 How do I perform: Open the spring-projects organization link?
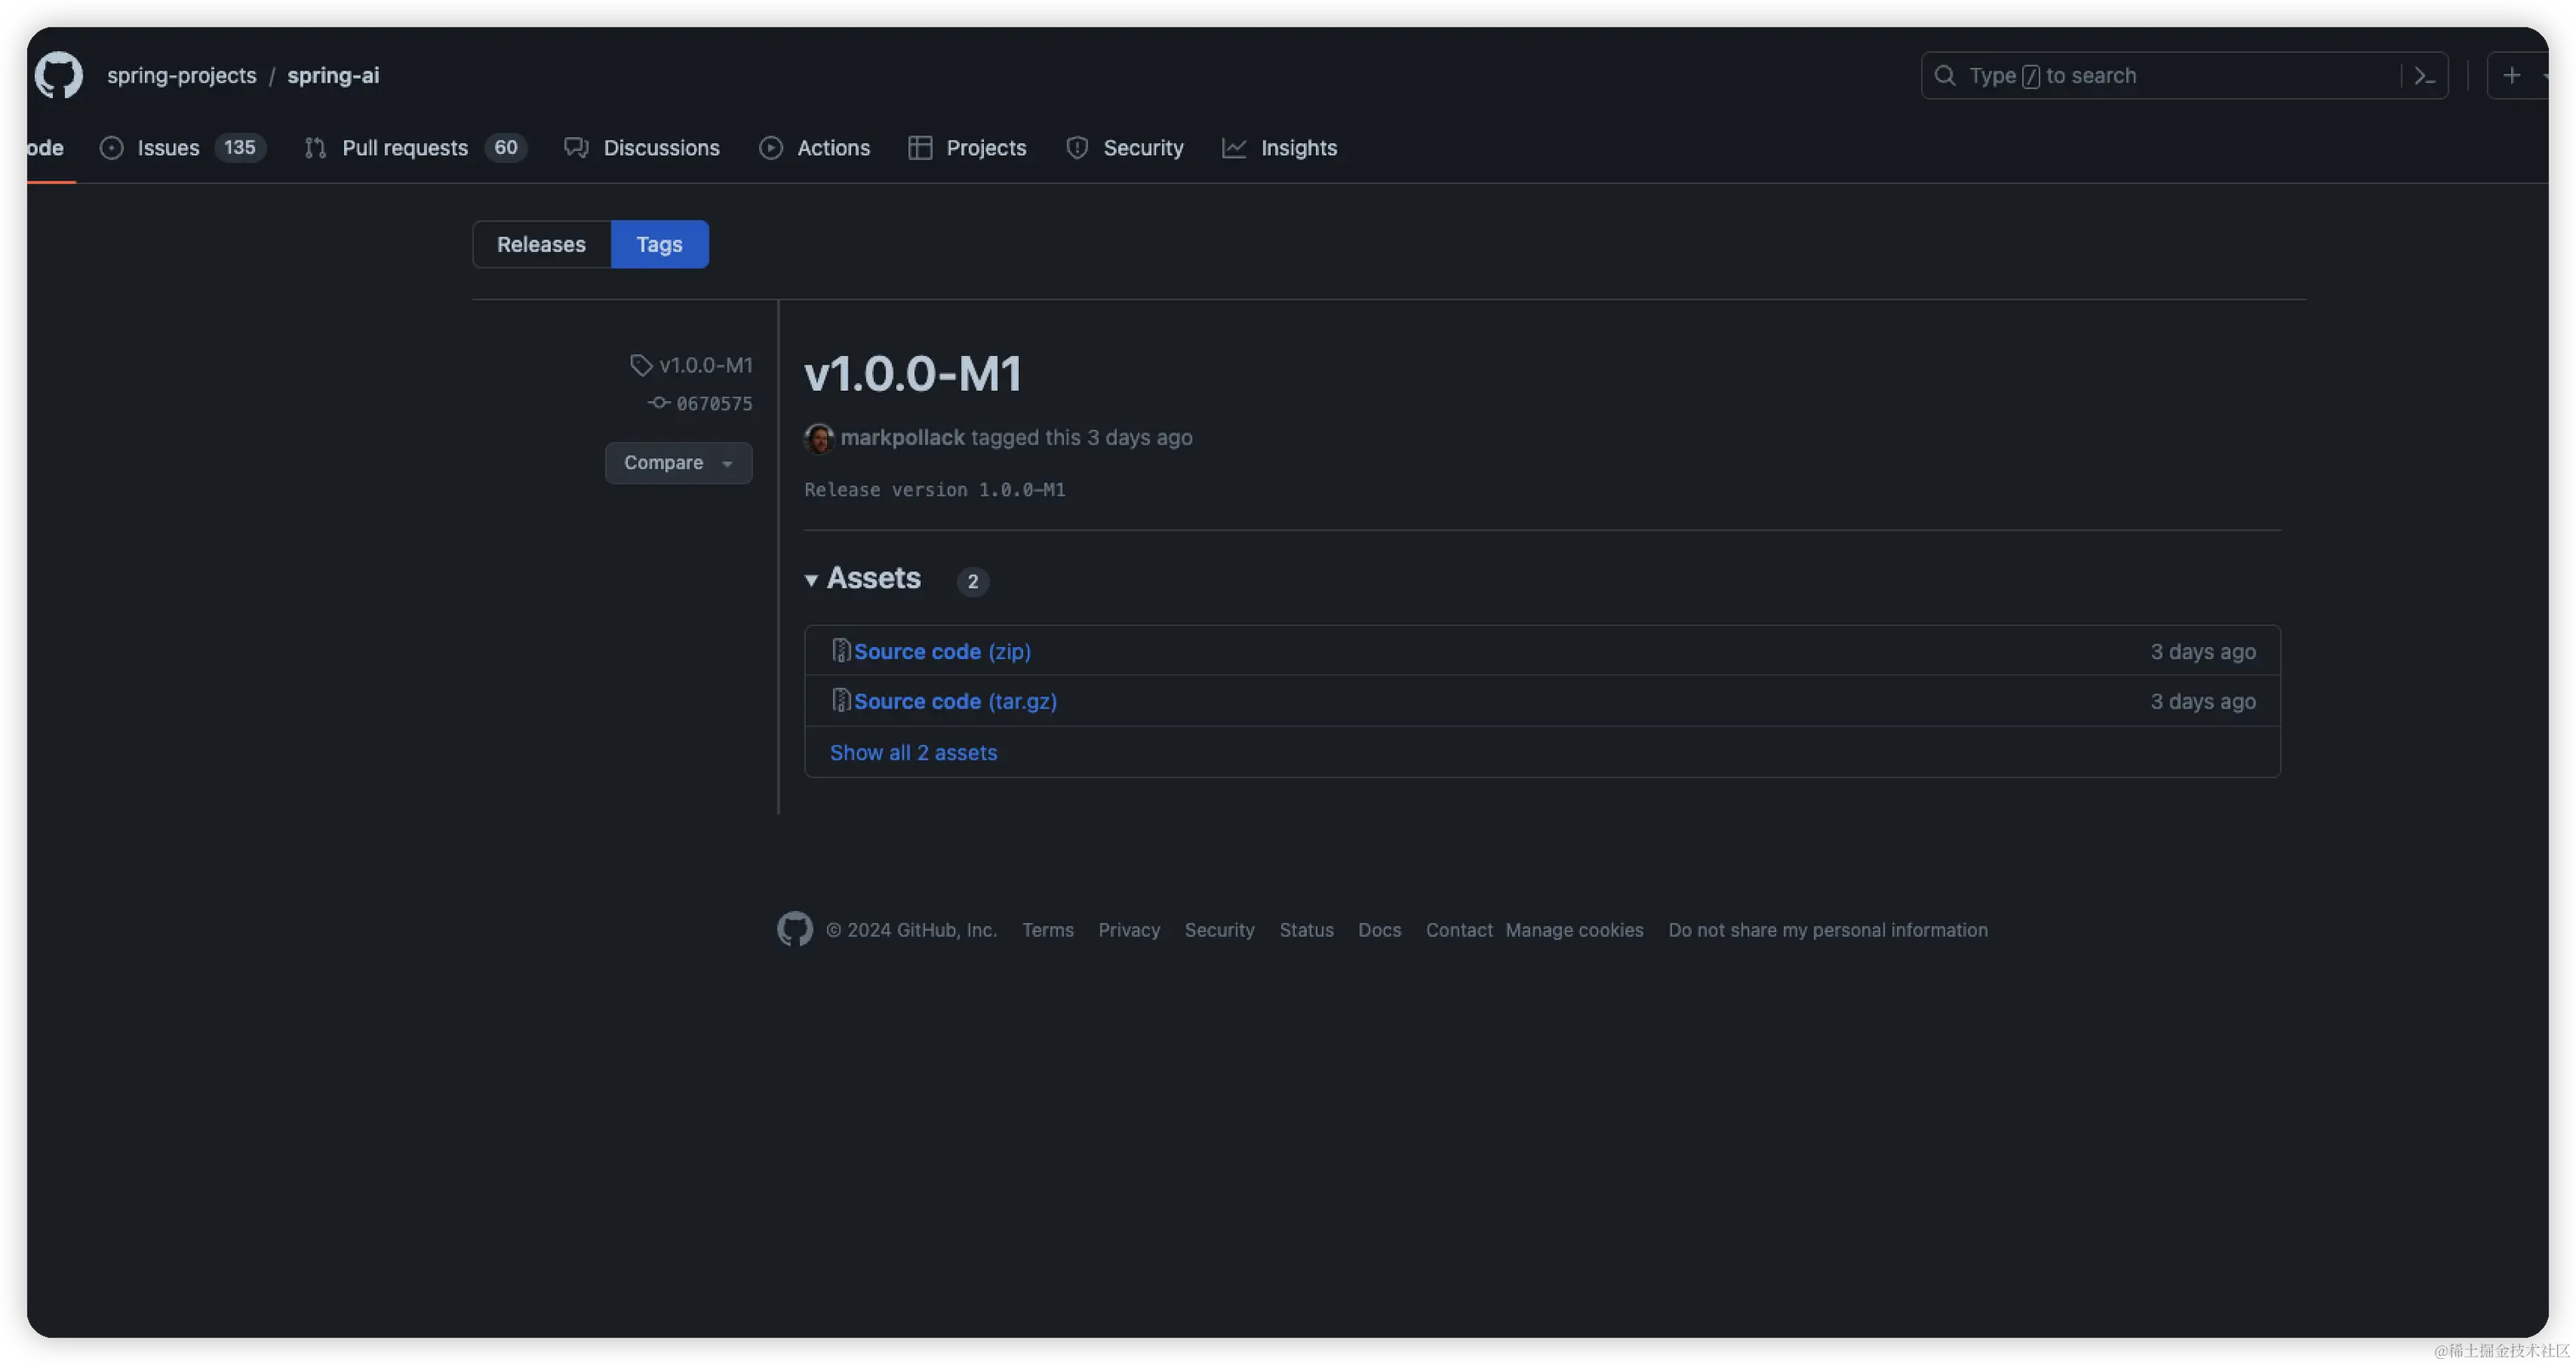[x=181, y=75]
